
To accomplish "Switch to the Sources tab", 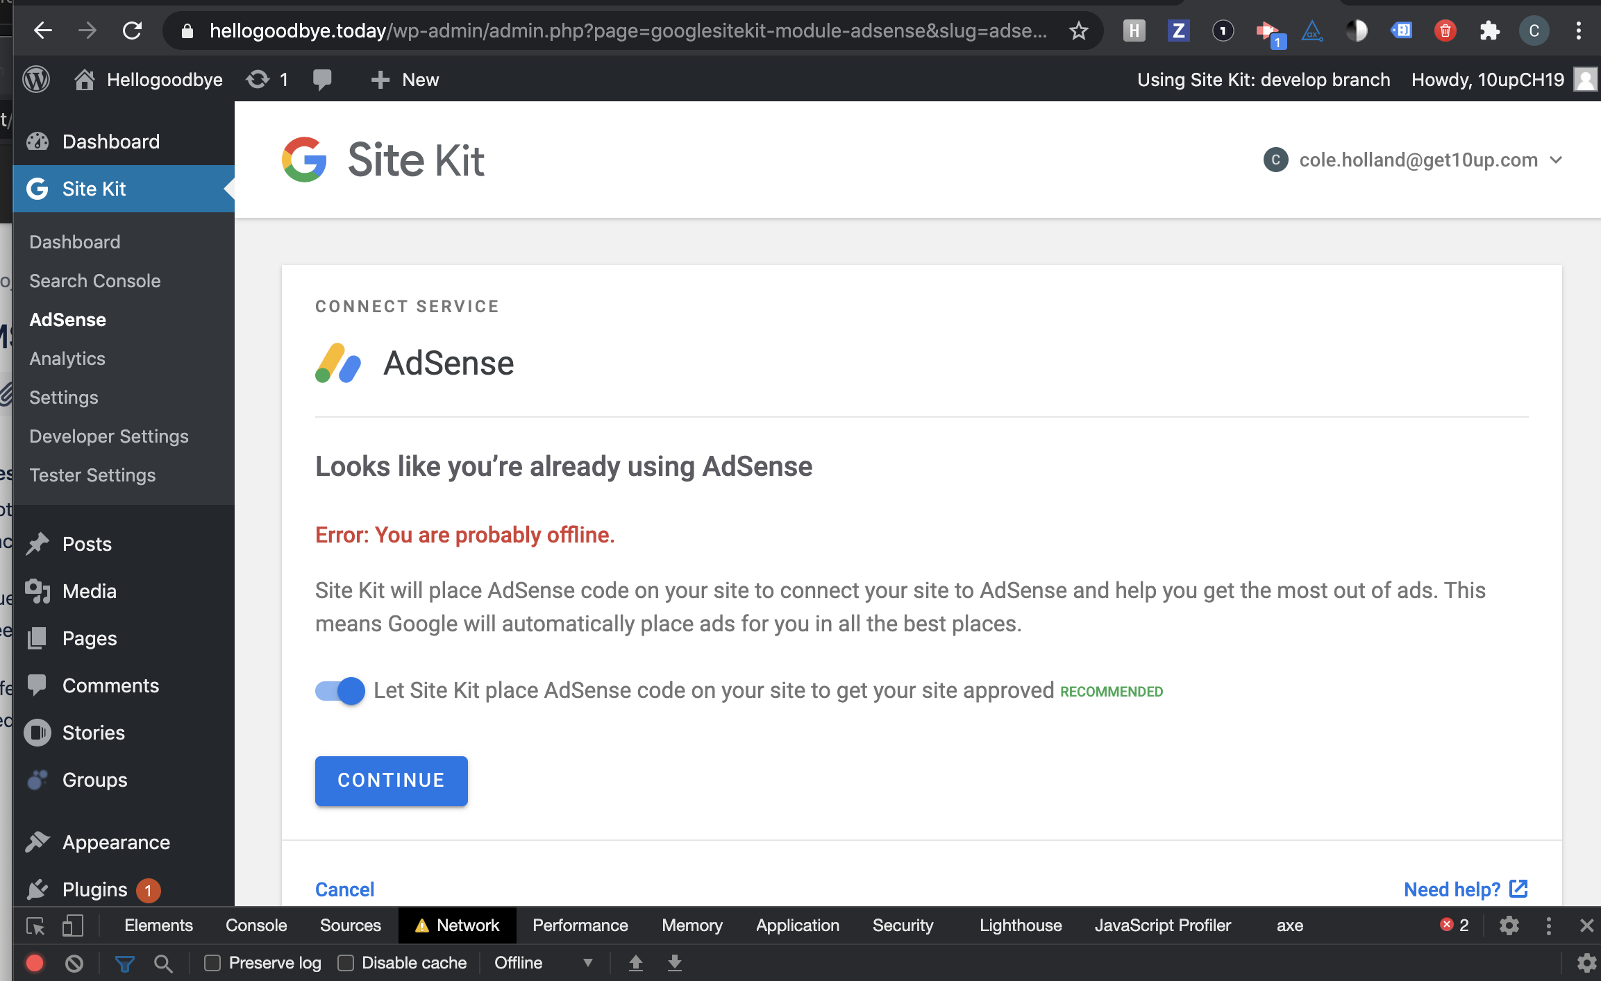I will click(x=351, y=925).
